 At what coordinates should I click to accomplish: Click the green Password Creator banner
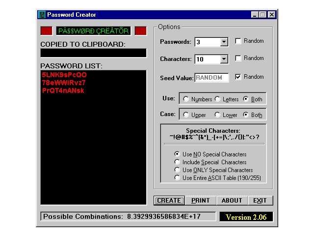pos(93,31)
